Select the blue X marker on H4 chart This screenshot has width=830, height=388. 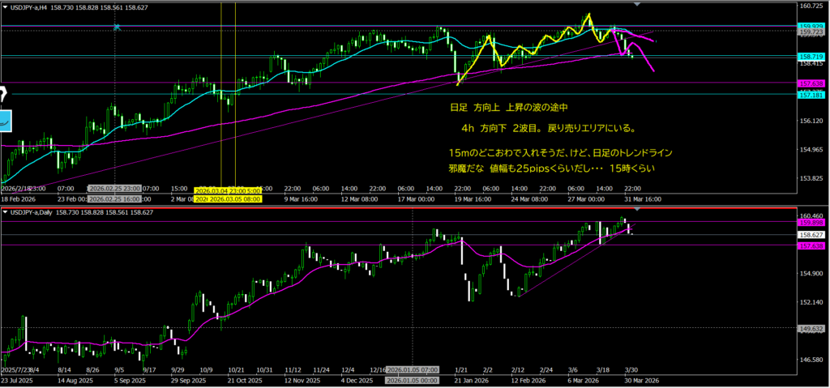tap(117, 27)
